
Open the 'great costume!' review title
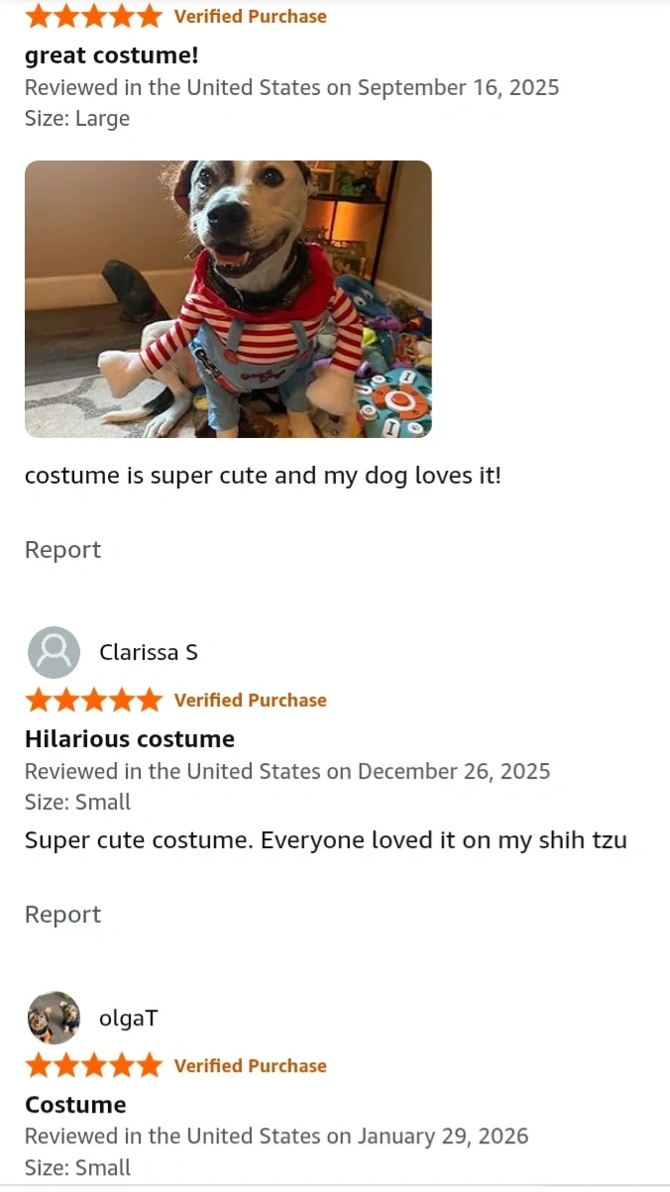(x=112, y=55)
